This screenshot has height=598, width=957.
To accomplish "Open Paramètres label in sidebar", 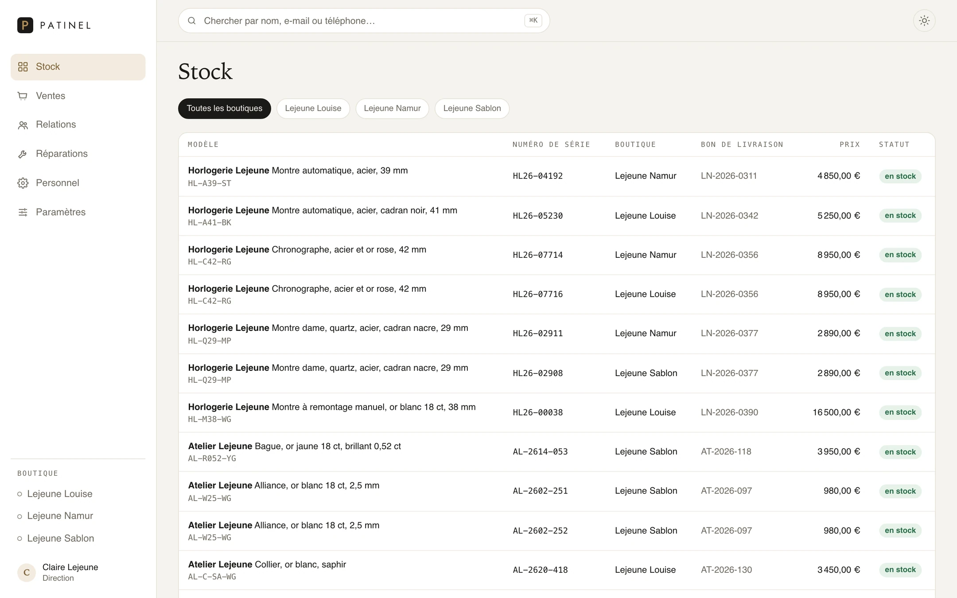I will pos(61,212).
